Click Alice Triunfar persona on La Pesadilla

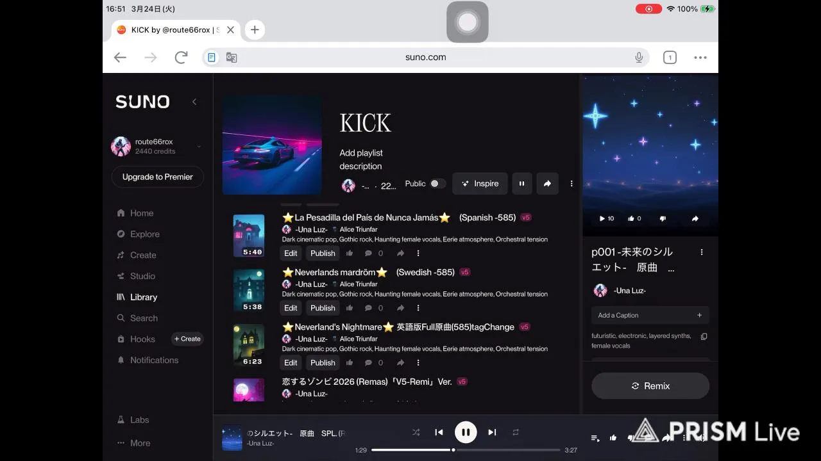359,230
